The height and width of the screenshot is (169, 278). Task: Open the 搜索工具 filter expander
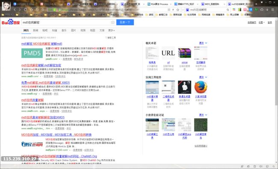110,38
